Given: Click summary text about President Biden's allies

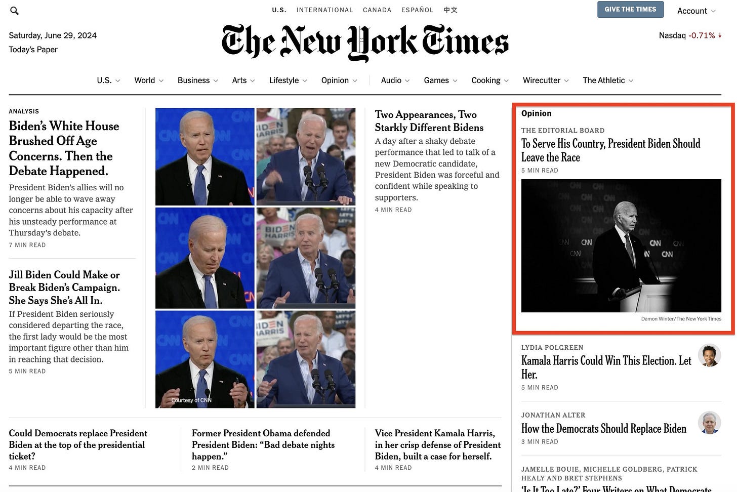Looking at the screenshot, I should (71, 210).
